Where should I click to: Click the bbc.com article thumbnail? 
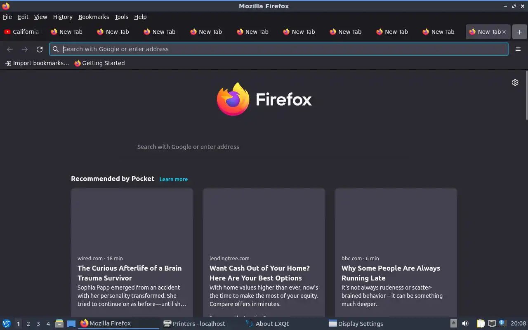396,219
